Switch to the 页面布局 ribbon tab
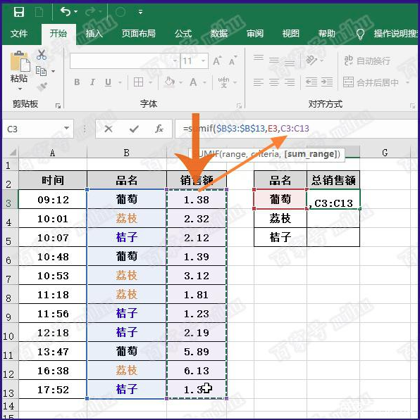This screenshot has height=420, width=420. point(139,34)
